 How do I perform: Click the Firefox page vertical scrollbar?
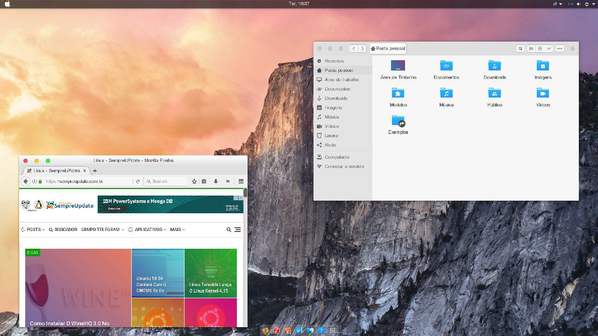click(245, 192)
